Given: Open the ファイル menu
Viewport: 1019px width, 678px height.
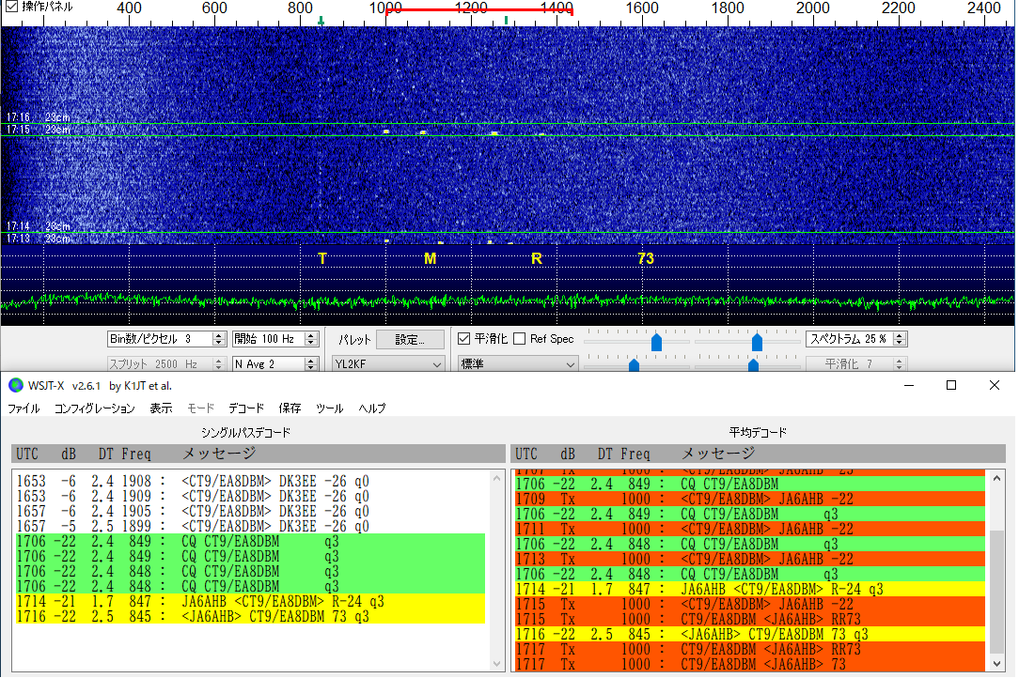Looking at the screenshot, I should (x=24, y=408).
